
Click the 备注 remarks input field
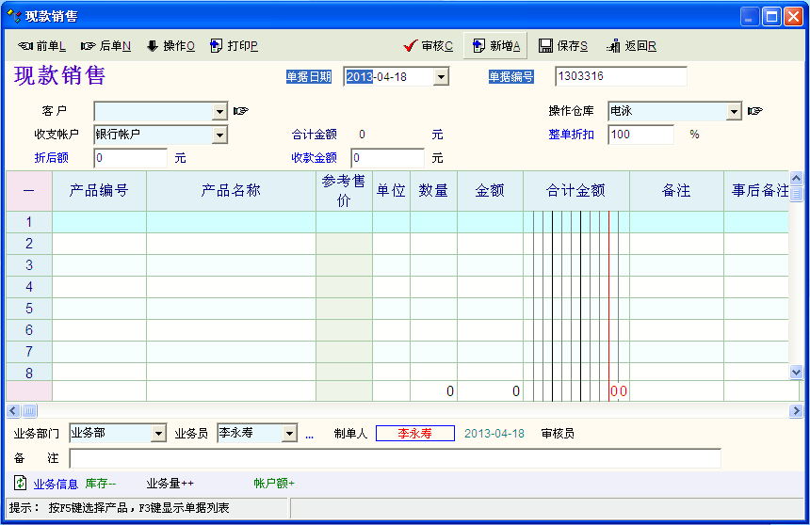[395, 458]
